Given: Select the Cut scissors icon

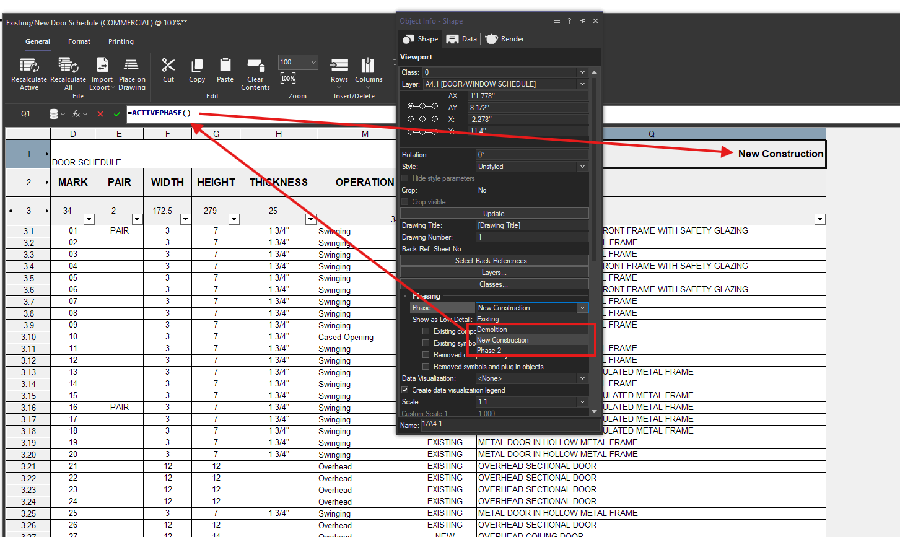Looking at the screenshot, I should click(168, 66).
